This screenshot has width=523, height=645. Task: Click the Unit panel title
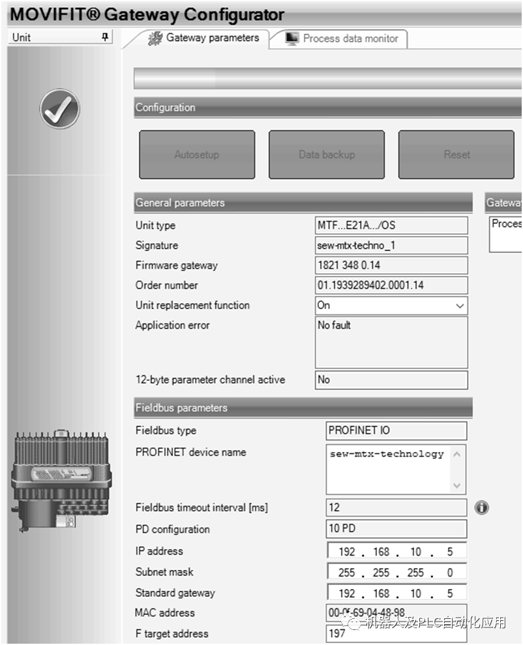click(x=22, y=37)
